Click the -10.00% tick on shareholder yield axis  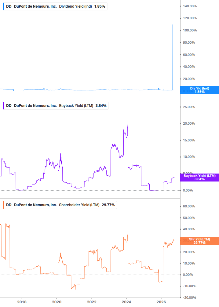(189, 286)
